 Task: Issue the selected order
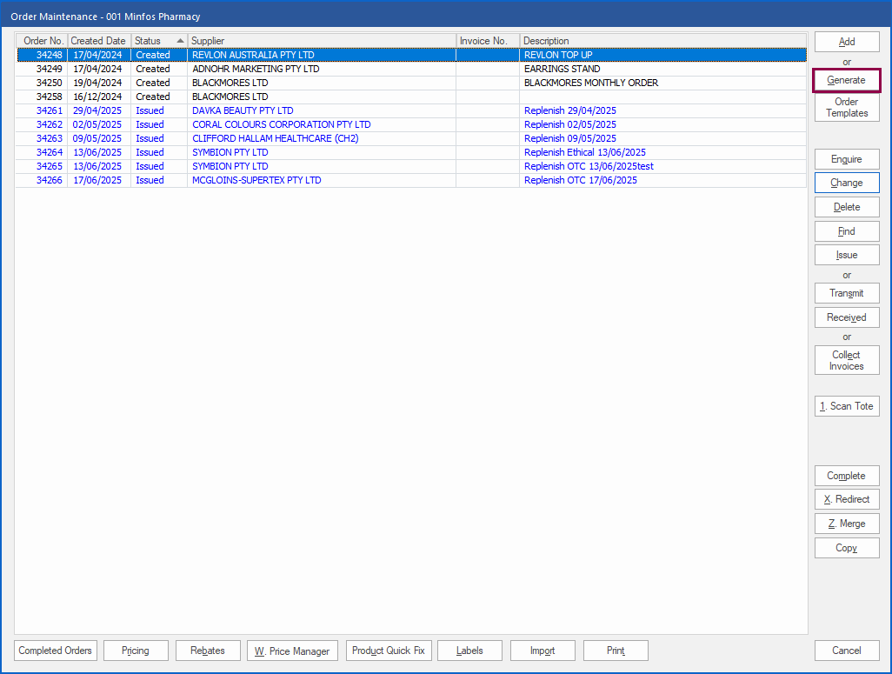[847, 255]
